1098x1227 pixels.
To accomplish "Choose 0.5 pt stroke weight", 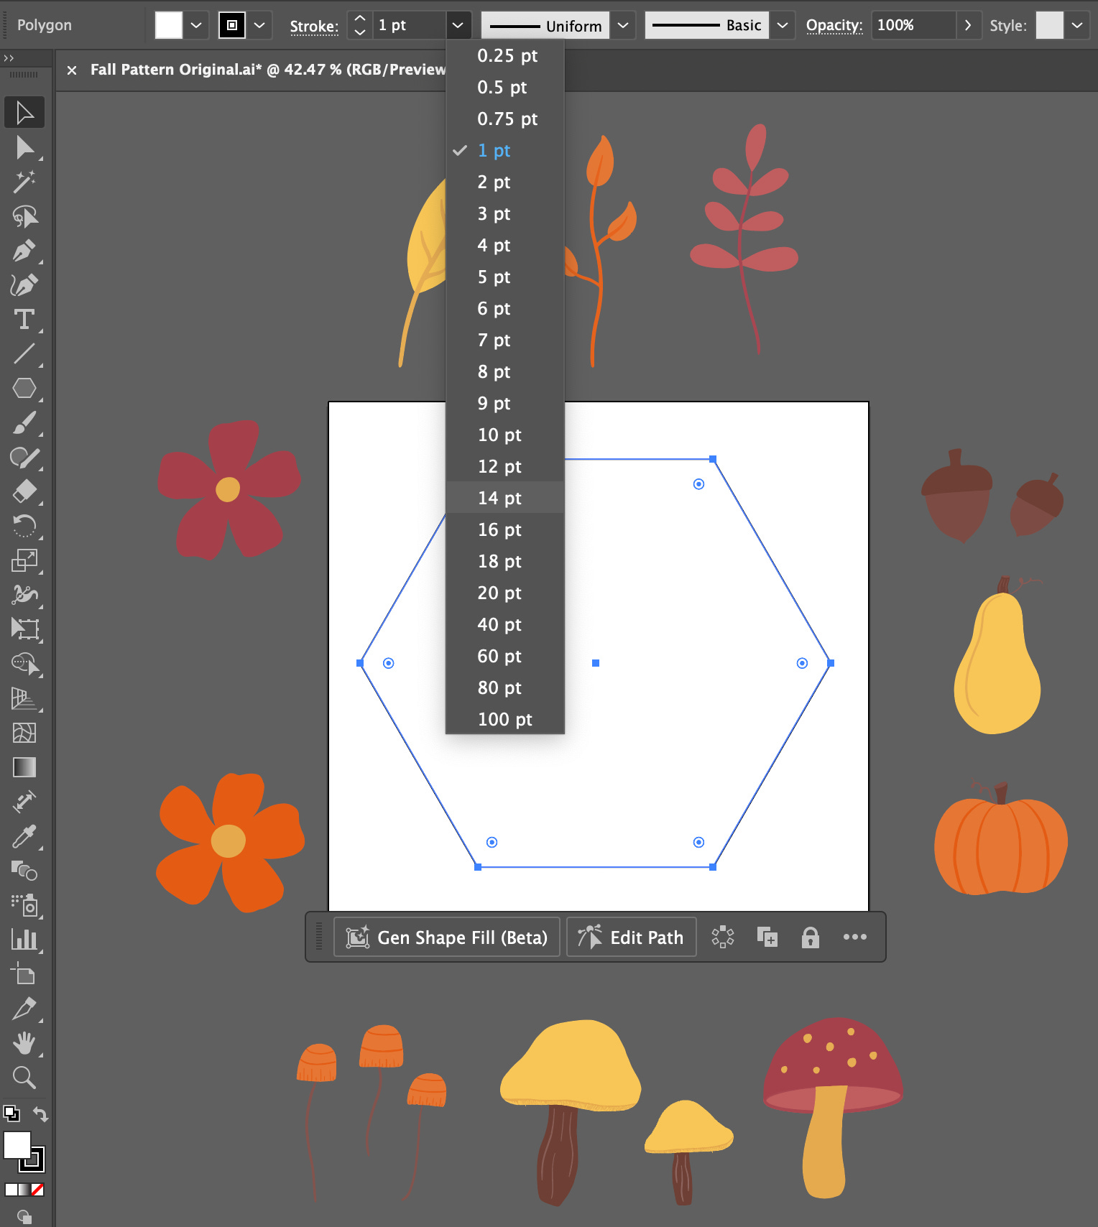I will [505, 87].
